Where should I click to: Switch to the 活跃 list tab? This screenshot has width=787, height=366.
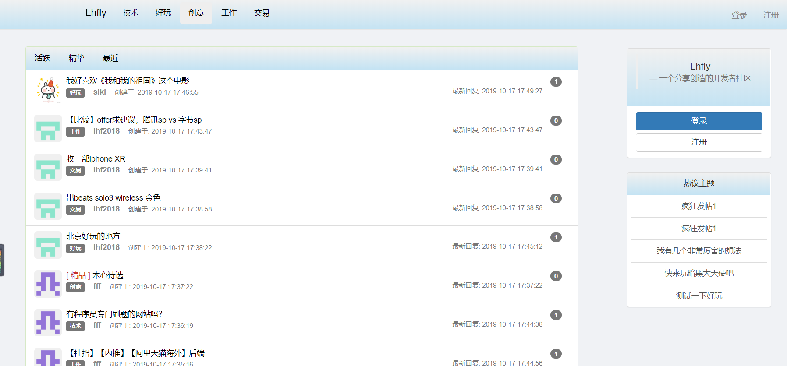pos(43,58)
